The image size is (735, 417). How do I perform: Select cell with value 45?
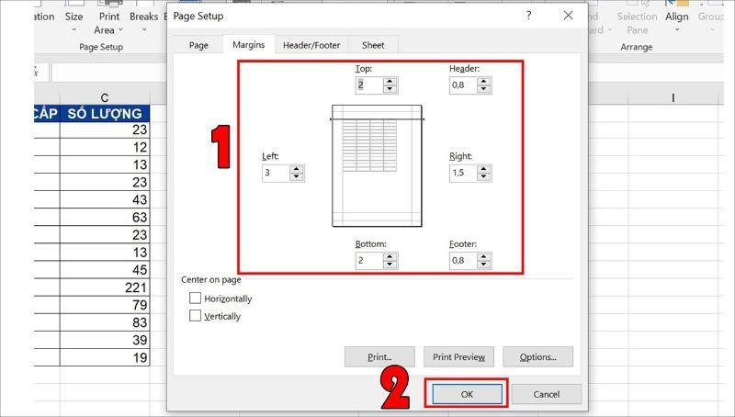click(105, 270)
